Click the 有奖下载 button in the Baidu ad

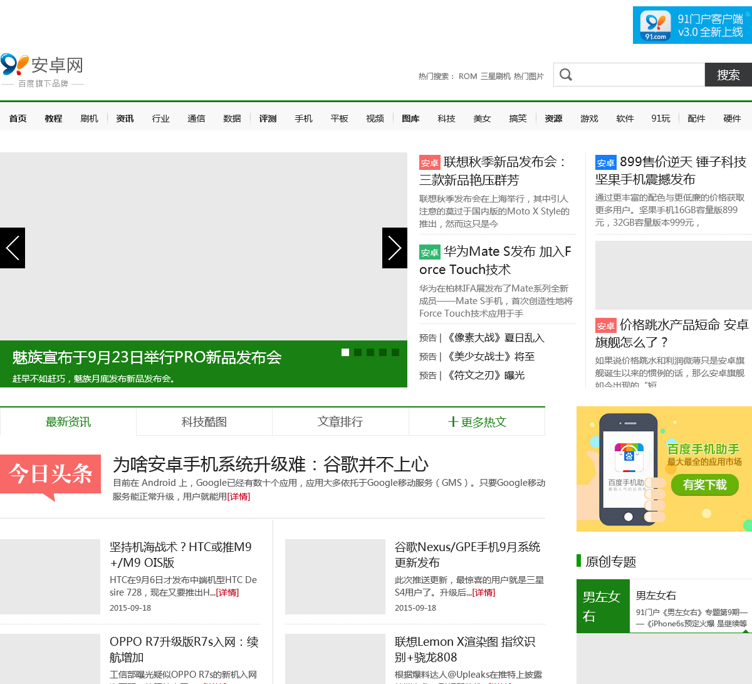(705, 485)
